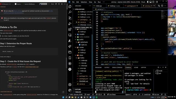Collapse the EXPRESS-TODOS folder section

pos(83,28)
